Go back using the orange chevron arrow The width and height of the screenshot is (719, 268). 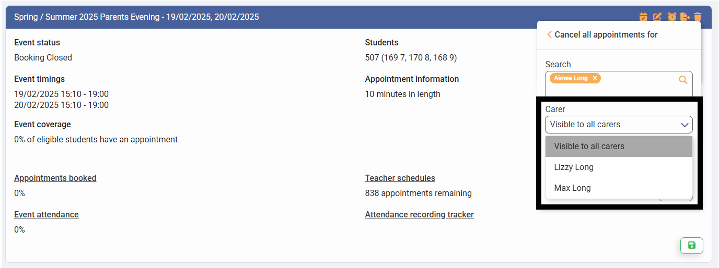coord(549,34)
